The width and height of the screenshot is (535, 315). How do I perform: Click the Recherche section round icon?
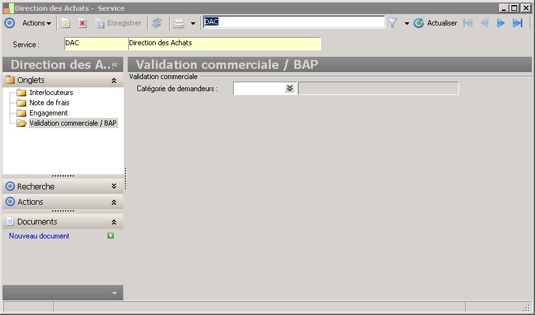pyautogui.click(x=10, y=186)
